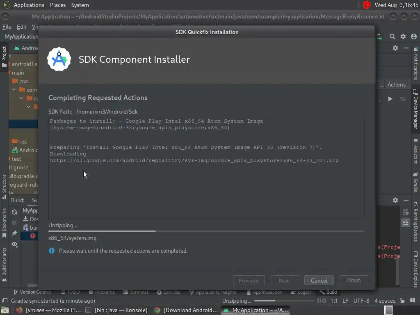Open the File menu

click(x=7, y=27)
